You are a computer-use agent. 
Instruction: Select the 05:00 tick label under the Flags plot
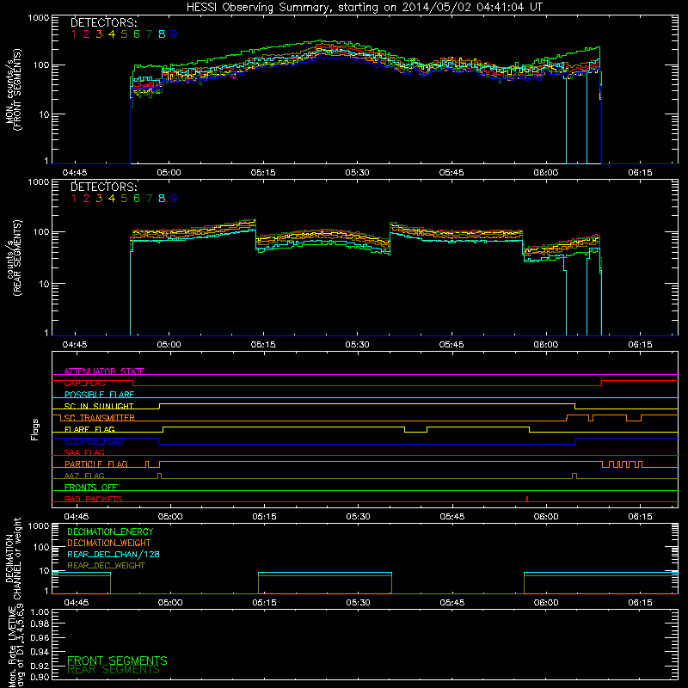click(x=170, y=517)
